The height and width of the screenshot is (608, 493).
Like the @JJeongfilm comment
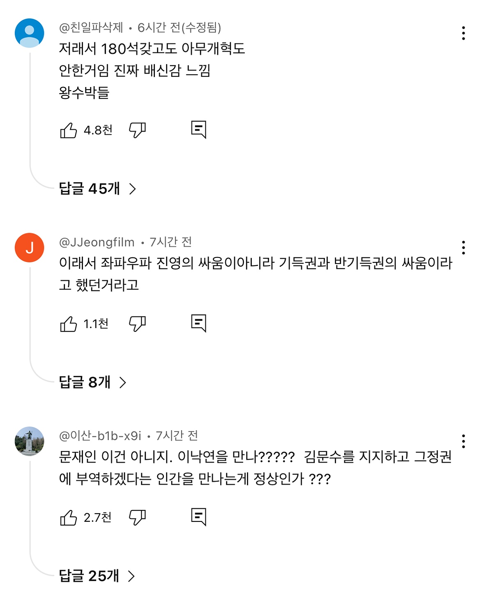pyautogui.click(x=69, y=324)
